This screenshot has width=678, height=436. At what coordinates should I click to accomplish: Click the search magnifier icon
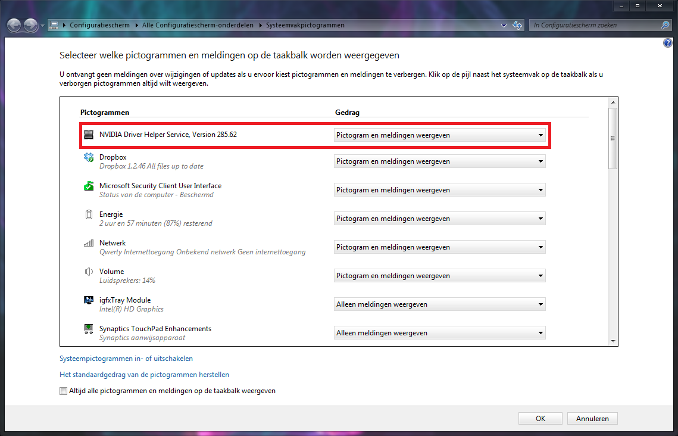(665, 25)
